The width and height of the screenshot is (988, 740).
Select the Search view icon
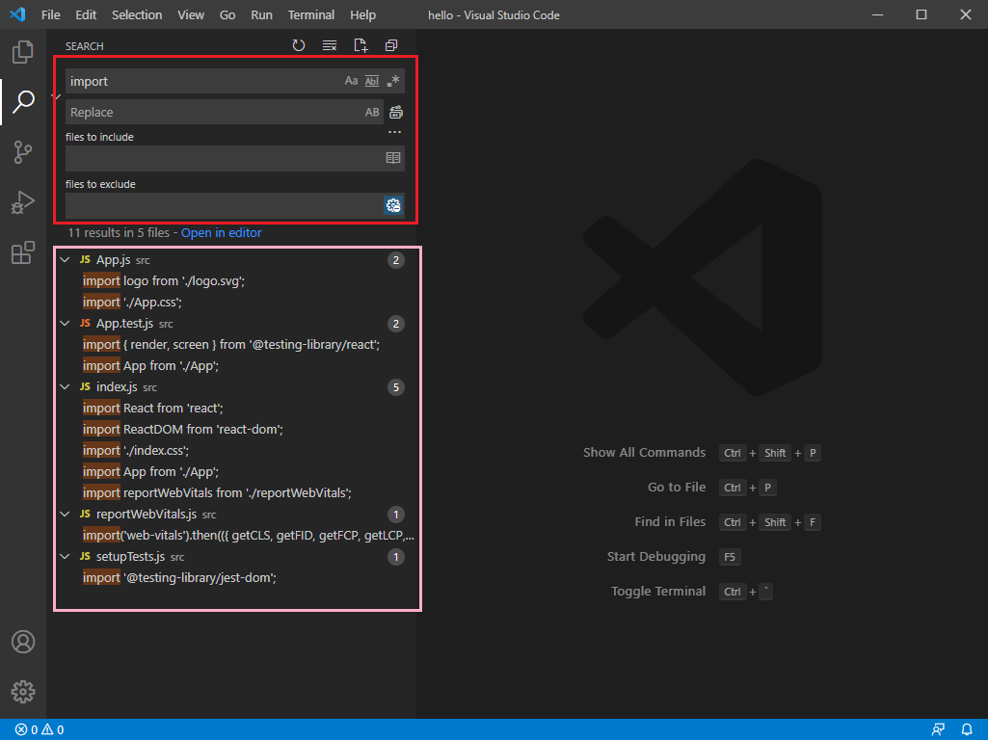tap(23, 101)
